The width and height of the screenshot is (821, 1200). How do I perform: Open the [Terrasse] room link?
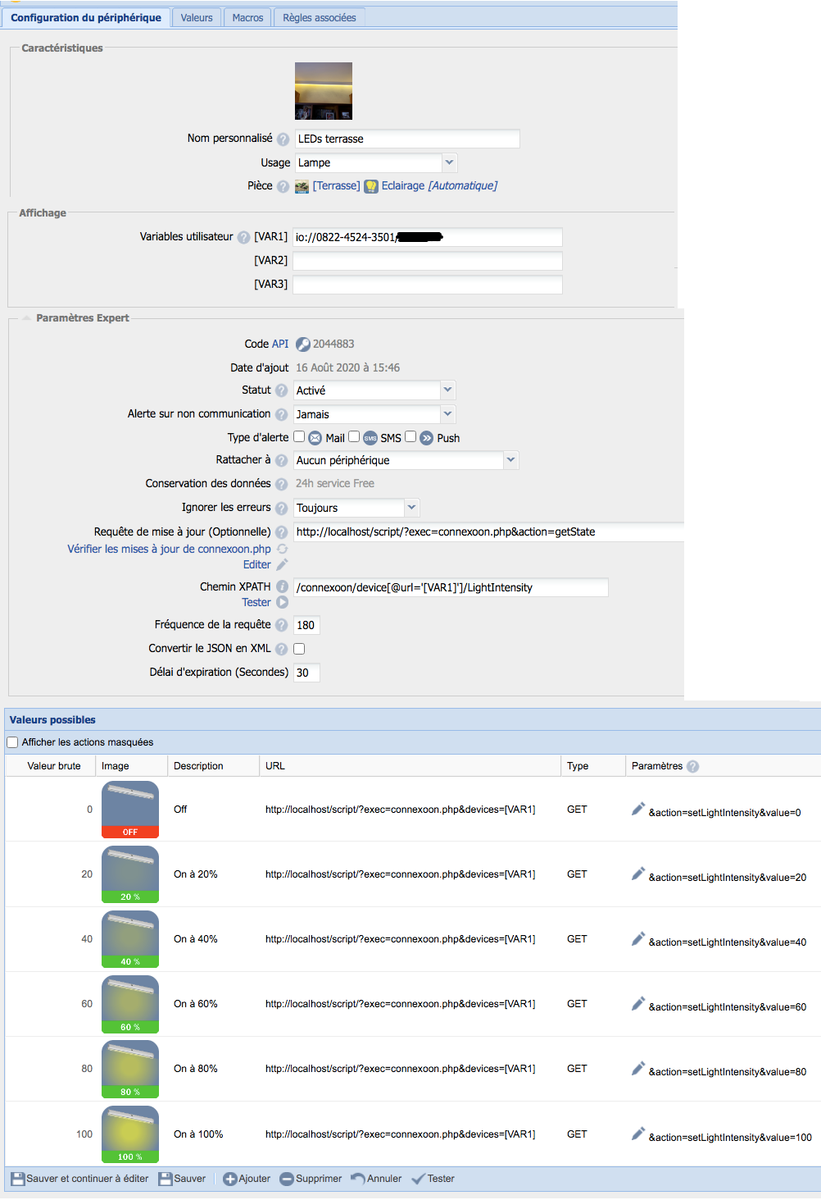(336, 186)
